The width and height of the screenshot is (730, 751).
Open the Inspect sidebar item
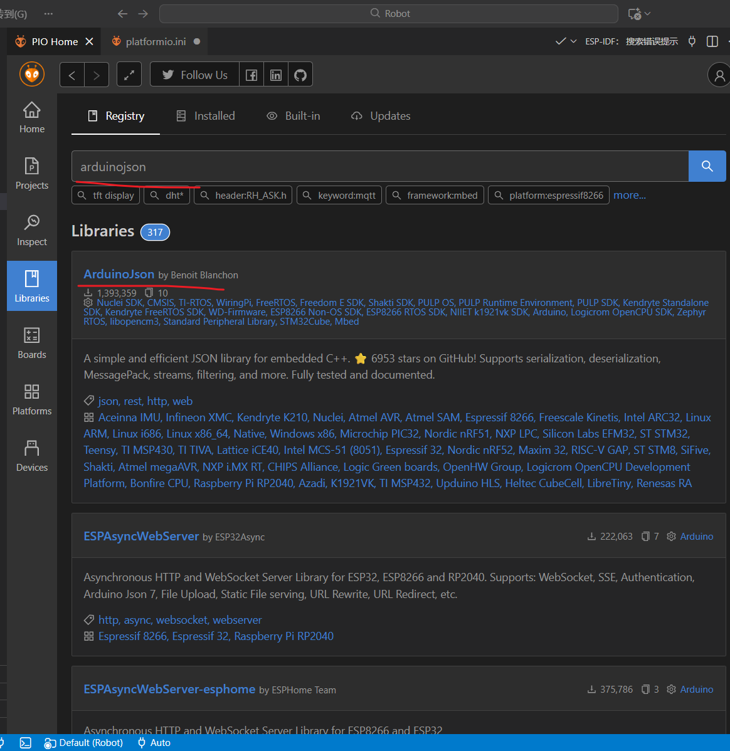pos(31,230)
